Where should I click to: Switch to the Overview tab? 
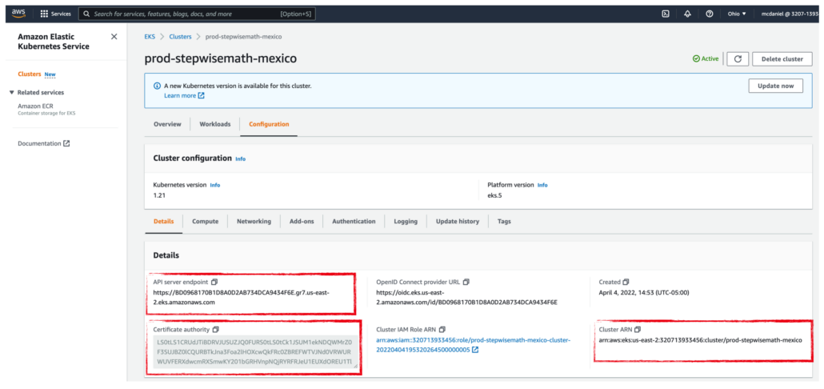[167, 124]
